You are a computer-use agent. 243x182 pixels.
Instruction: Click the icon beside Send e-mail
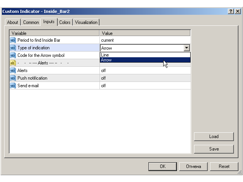[x=13, y=86]
